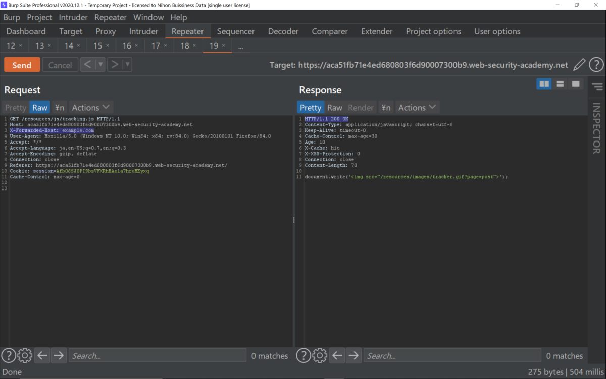The image size is (606, 379).
Task: Switch Request view to Raw
Action: point(40,107)
